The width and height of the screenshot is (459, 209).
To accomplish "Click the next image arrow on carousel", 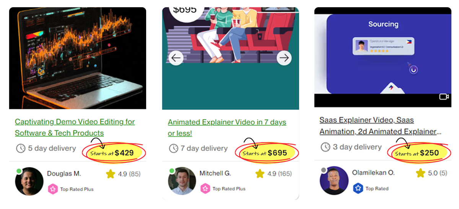I will coord(284,58).
